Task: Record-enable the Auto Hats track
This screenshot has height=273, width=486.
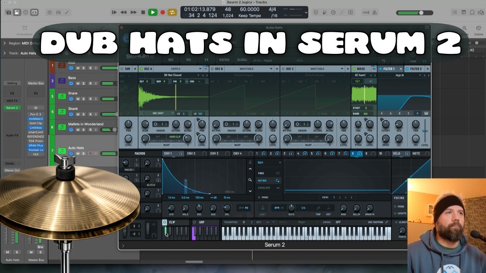Action: click(x=90, y=154)
